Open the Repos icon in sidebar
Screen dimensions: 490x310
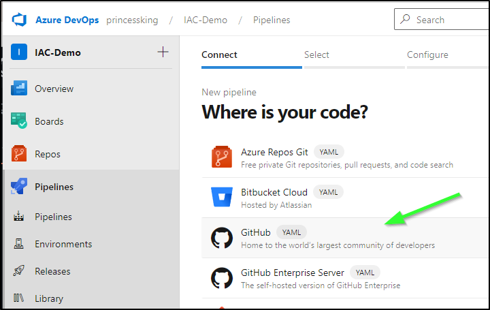[x=19, y=153]
